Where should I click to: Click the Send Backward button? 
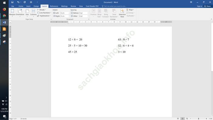pos(114,13)
